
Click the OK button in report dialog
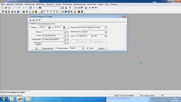(36, 48)
